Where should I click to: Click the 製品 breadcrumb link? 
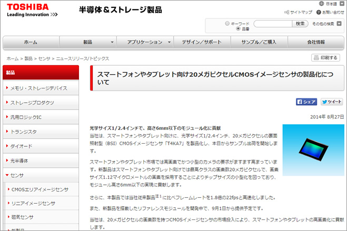pyautogui.click(x=28, y=58)
